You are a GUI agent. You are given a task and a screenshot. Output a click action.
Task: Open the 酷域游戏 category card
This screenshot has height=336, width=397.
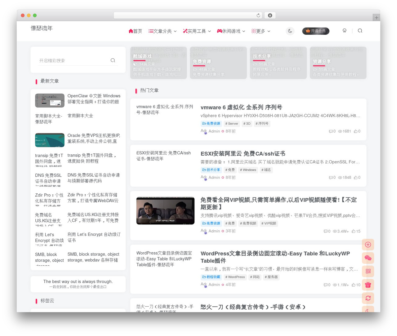pyautogui.click(x=158, y=63)
